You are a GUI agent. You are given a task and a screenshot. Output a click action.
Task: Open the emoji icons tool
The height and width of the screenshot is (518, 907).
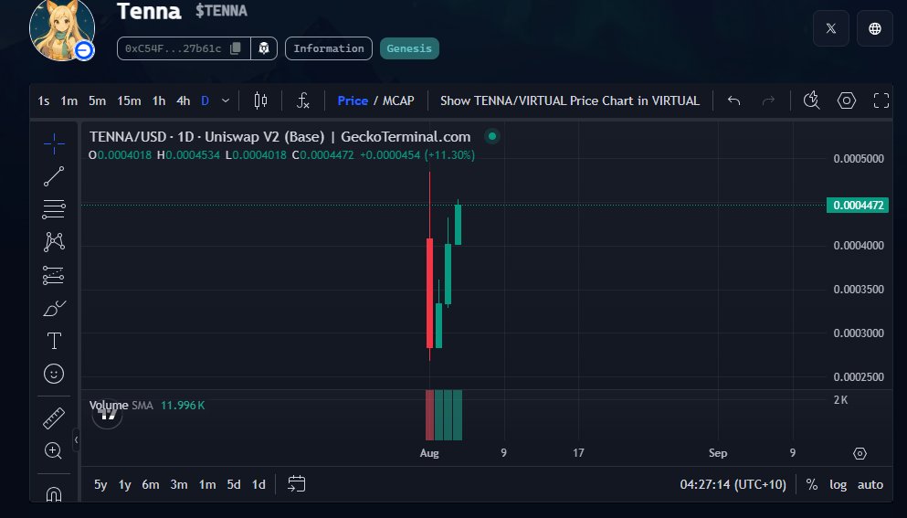54,374
